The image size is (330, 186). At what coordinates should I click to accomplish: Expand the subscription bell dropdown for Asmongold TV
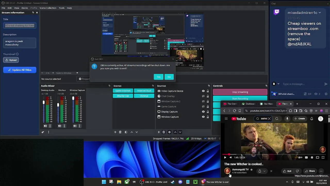coord(264,171)
